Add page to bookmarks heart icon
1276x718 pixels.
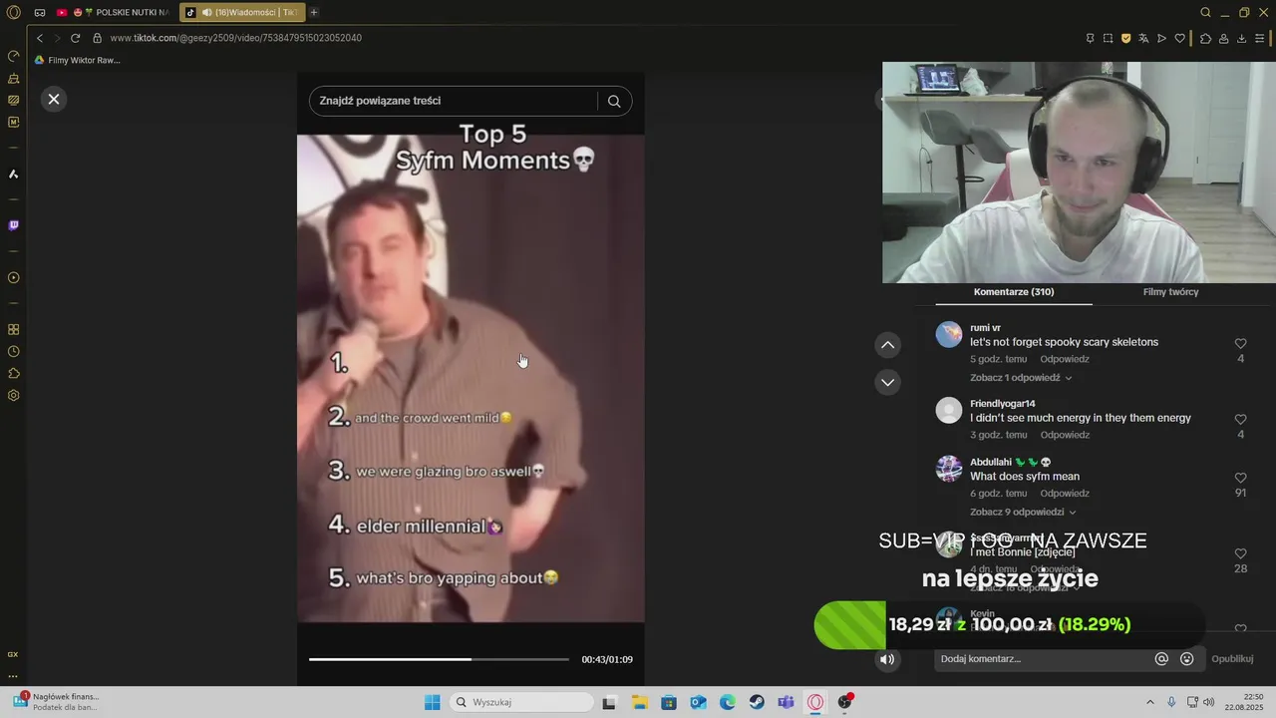1180,38
